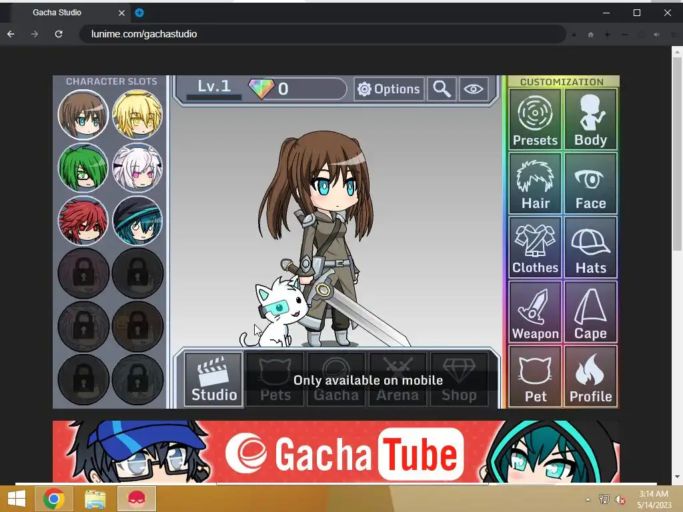Click the browser back arrow
The height and width of the screenshot is (512, 683).
[x=11, y=34]
